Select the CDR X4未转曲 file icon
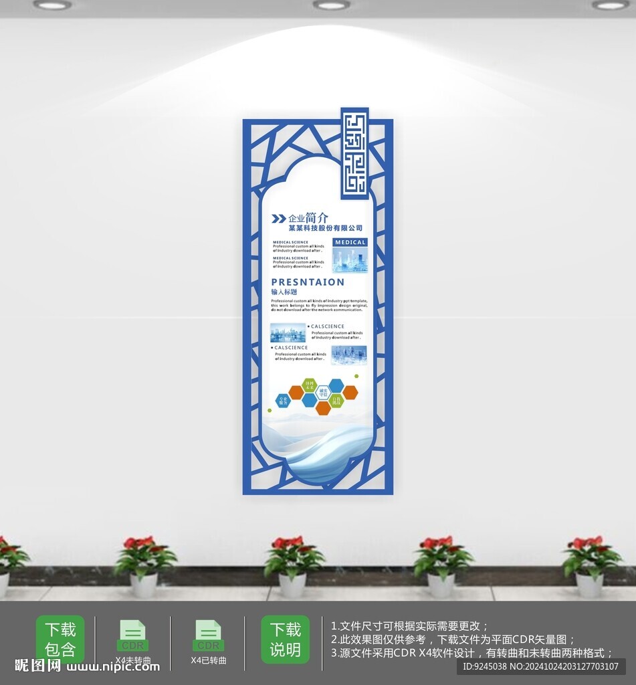Image resolution: width=636 pixels, height=685 pixels. [x=133, y=635]
